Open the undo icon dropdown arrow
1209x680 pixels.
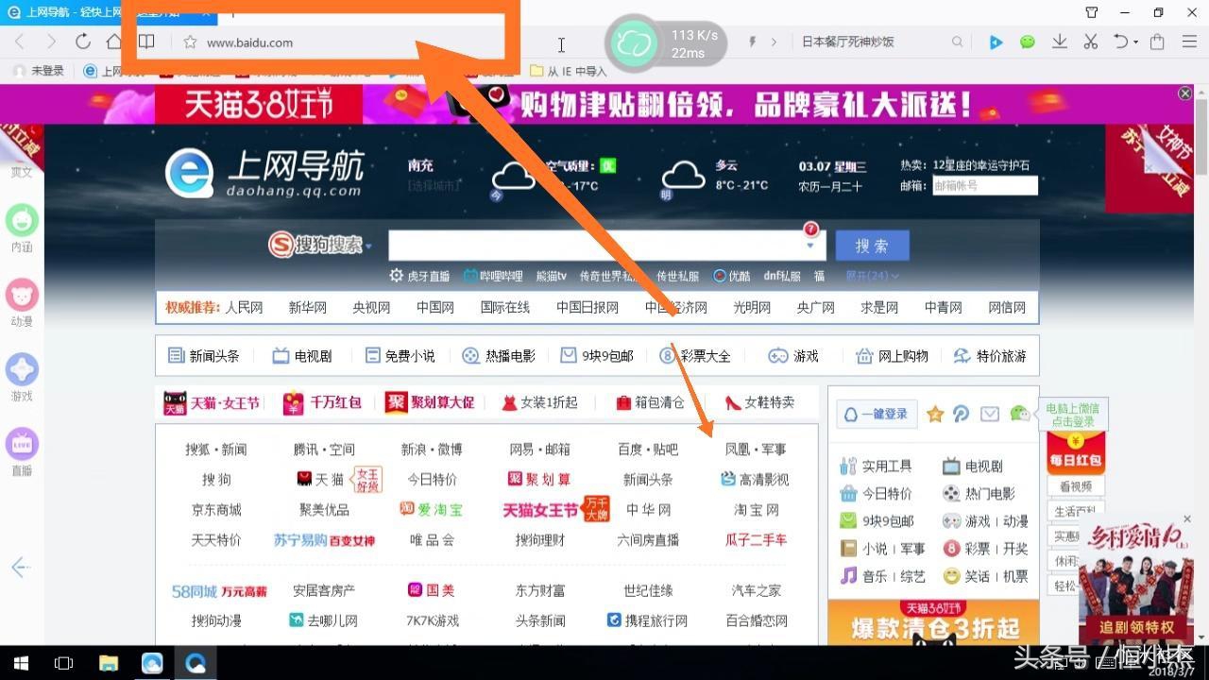point(1135,42)
